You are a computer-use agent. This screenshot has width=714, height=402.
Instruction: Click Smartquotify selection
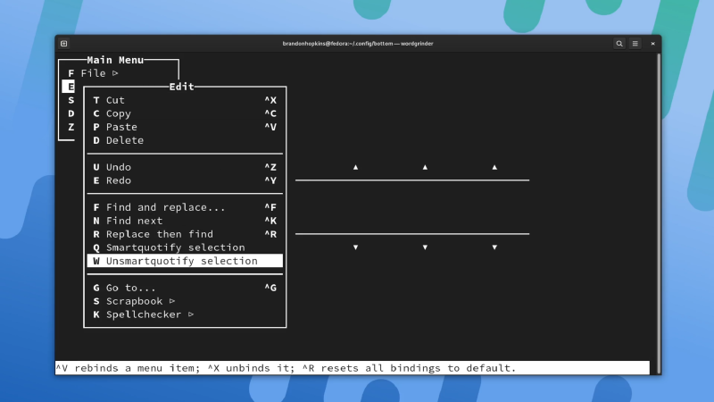point(175,247)
